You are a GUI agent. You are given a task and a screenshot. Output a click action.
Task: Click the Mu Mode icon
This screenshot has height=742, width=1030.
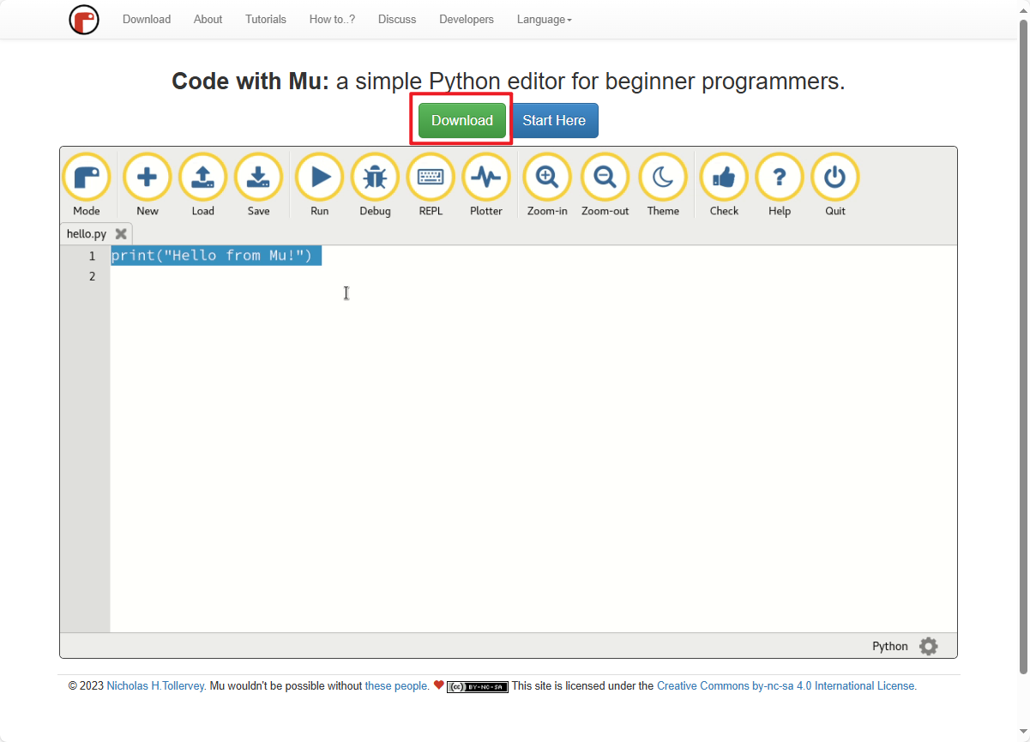coord(87,178)
